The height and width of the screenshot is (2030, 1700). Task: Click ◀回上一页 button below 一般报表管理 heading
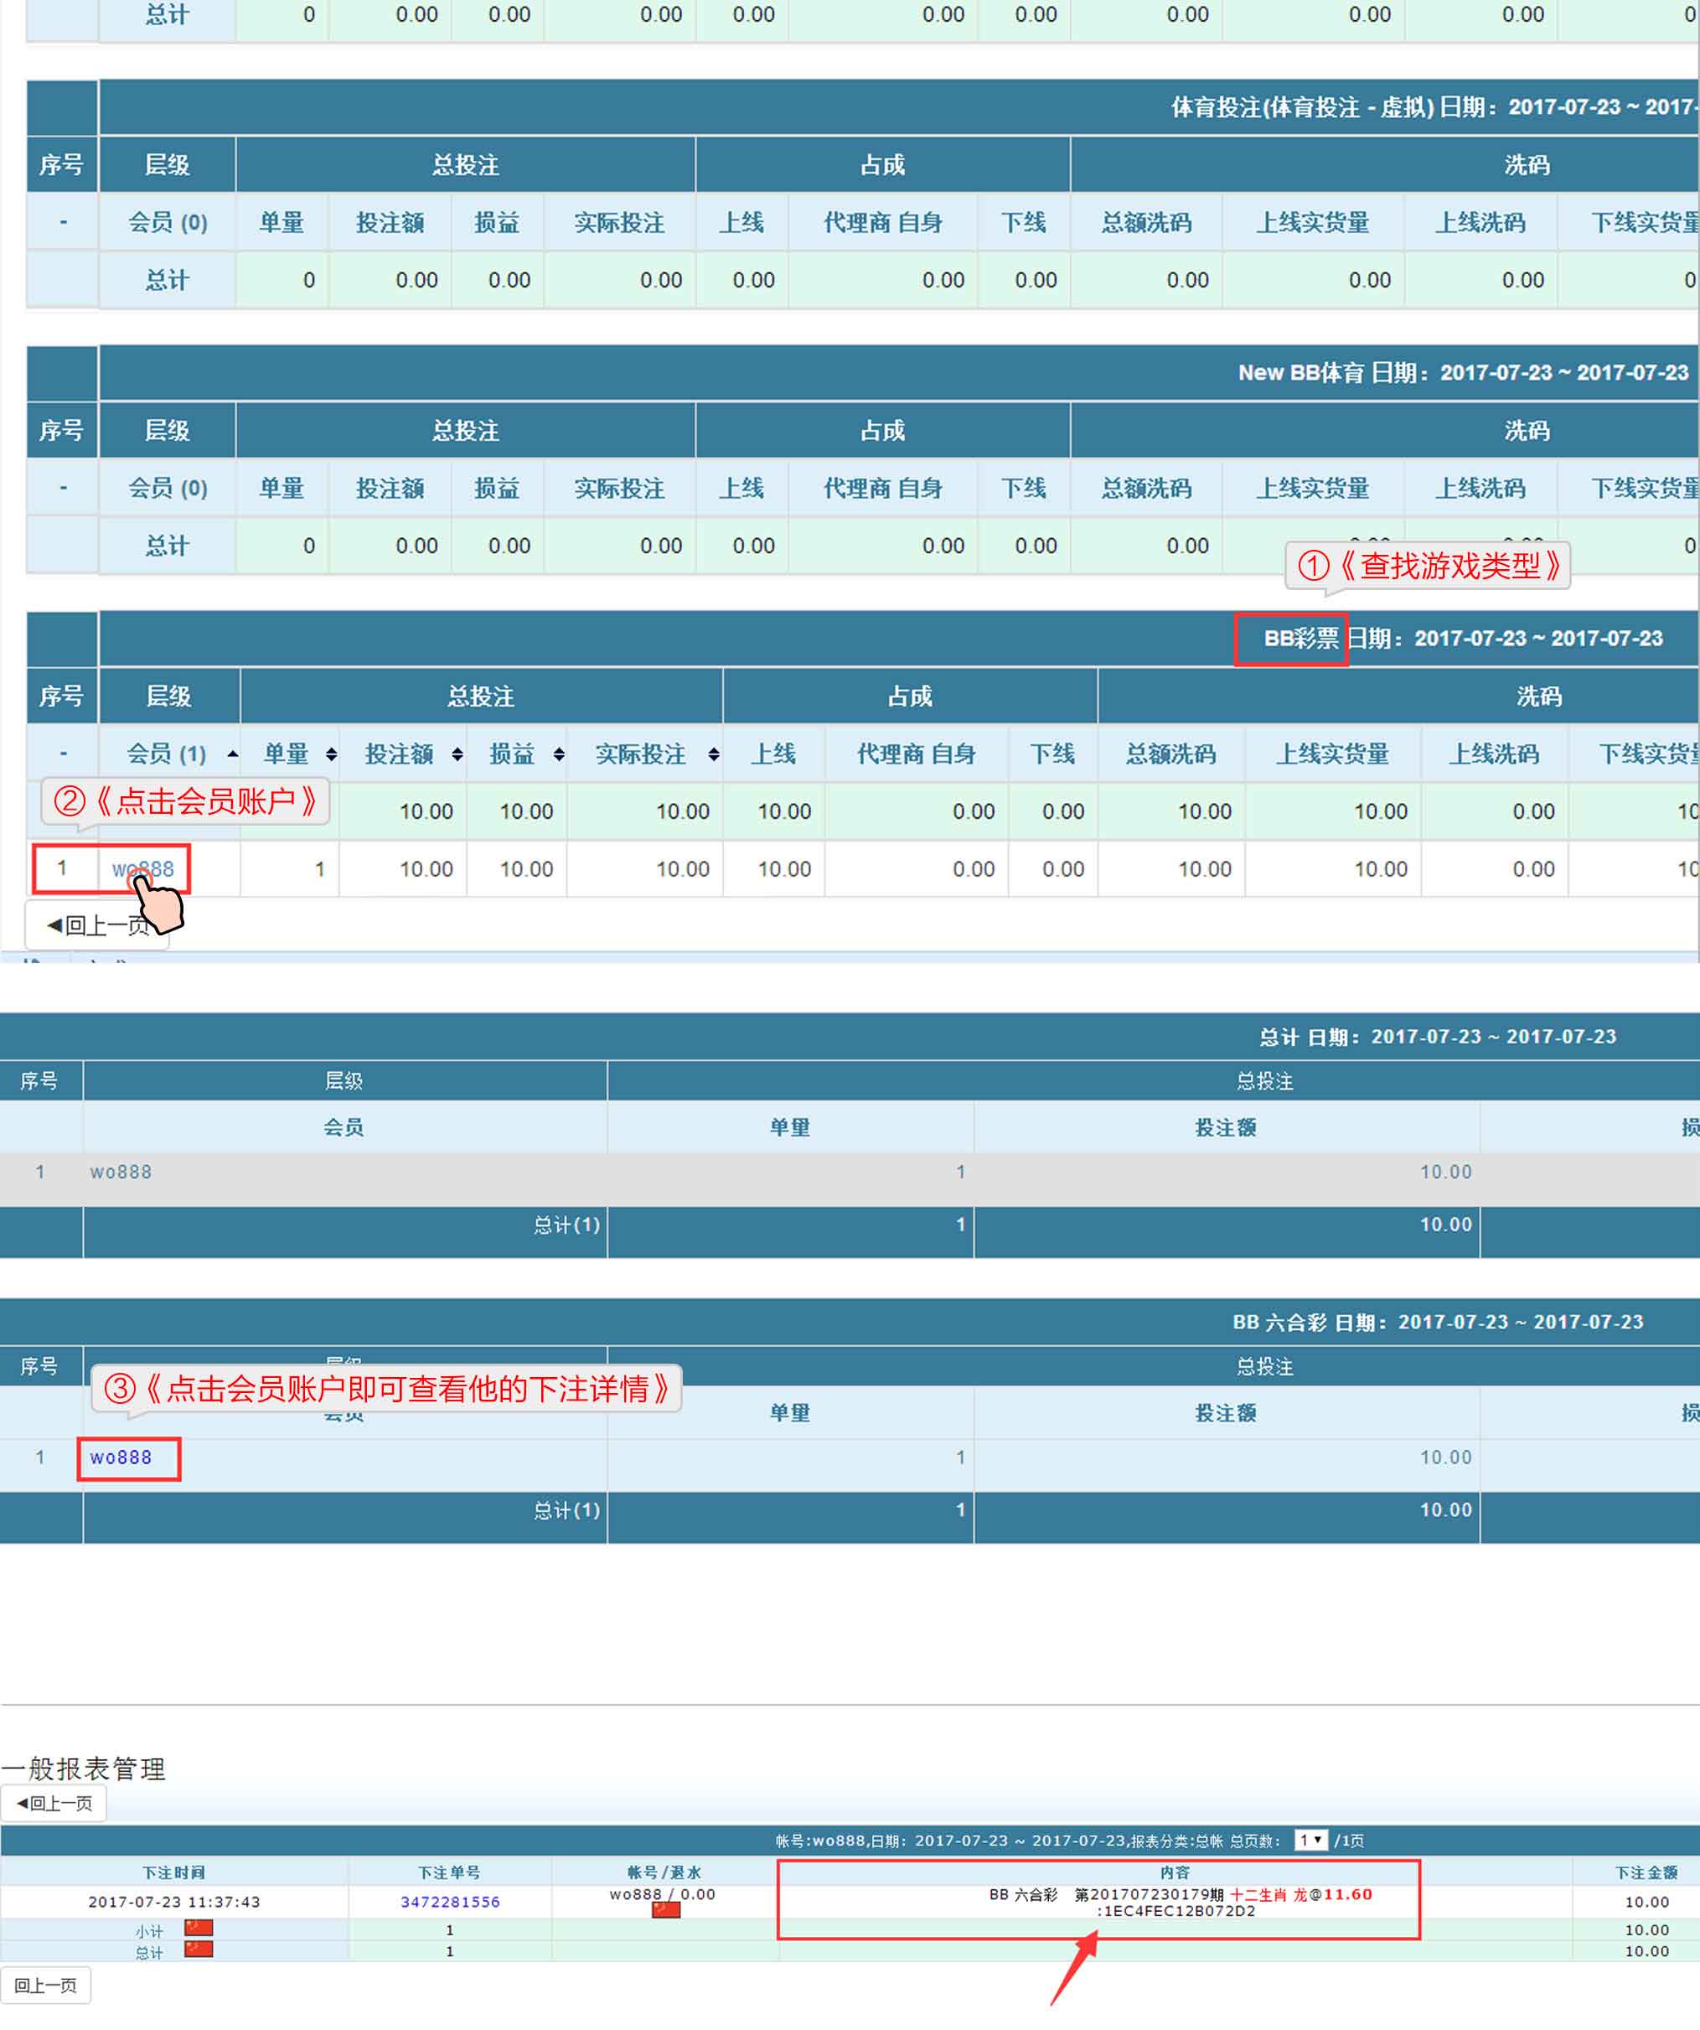(x=54, y=1804)
